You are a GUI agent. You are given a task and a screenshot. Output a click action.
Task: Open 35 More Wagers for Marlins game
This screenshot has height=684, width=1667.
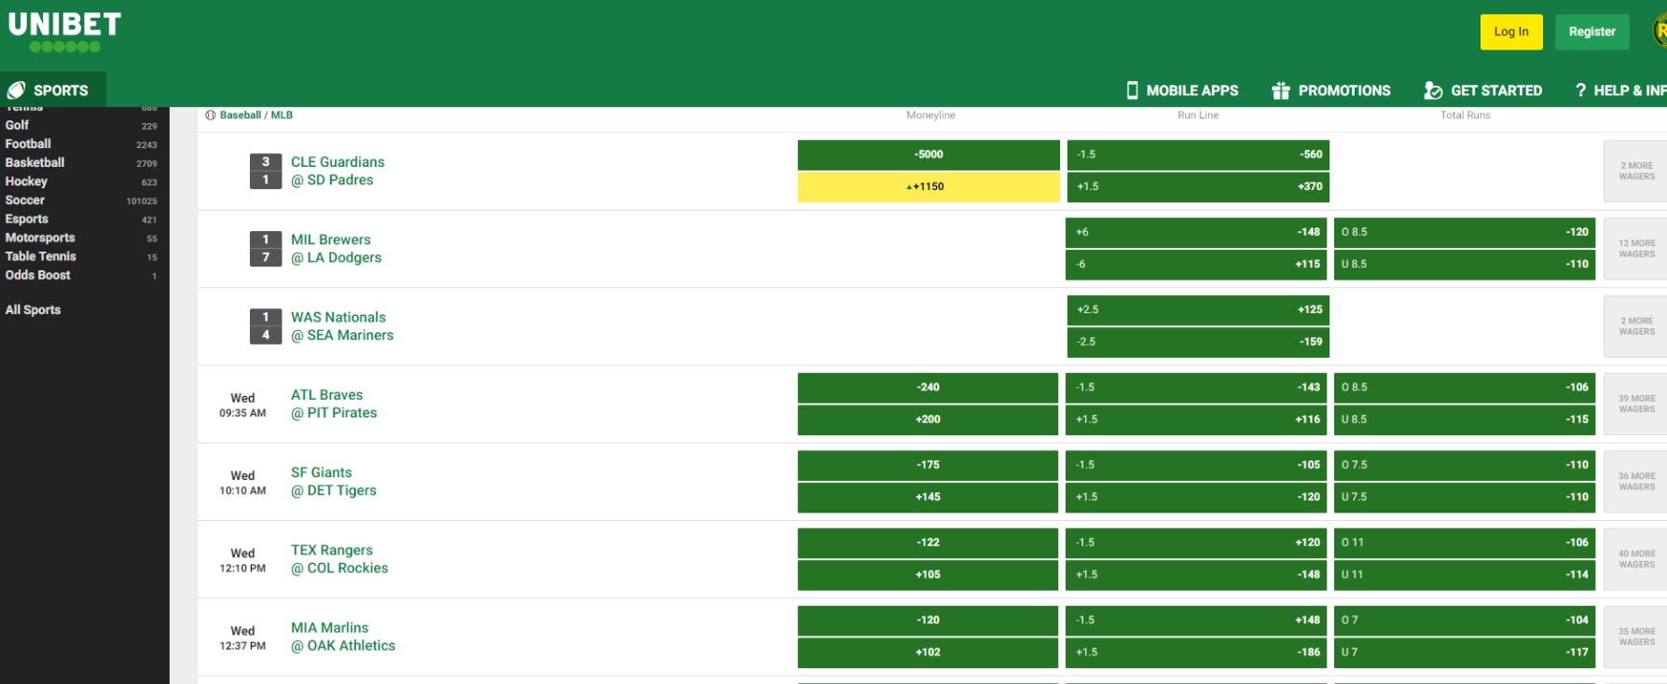click(1636, 636)
